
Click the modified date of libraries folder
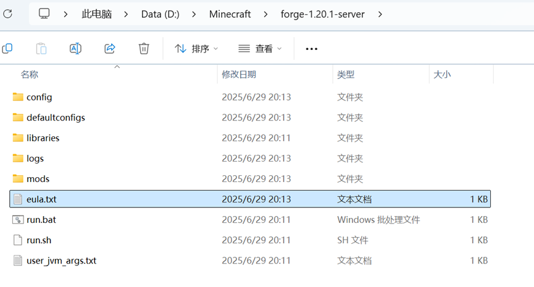pos(256,138)
